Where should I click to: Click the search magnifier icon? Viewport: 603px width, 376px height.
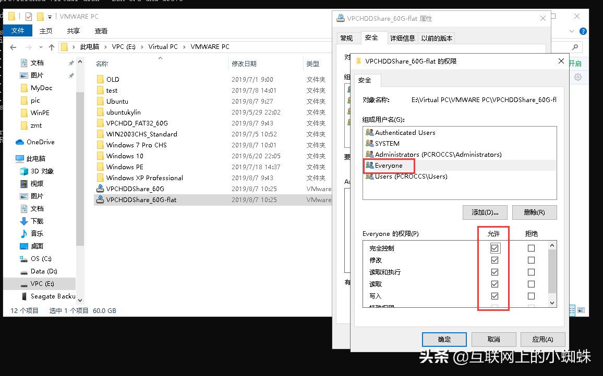point(575,47)
